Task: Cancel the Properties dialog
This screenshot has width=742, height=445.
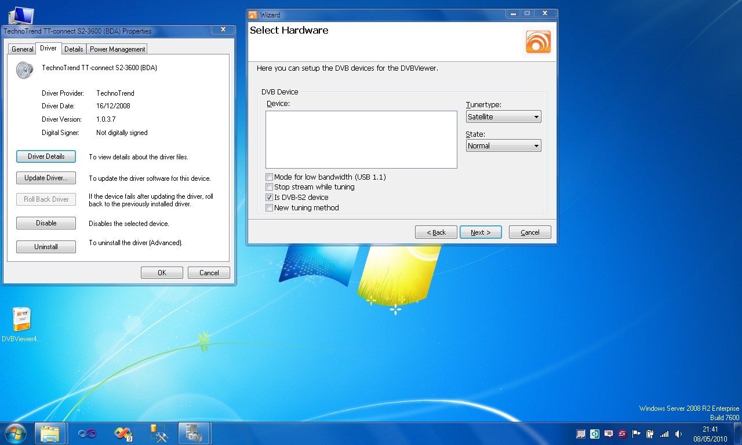Action: point(209,273)
